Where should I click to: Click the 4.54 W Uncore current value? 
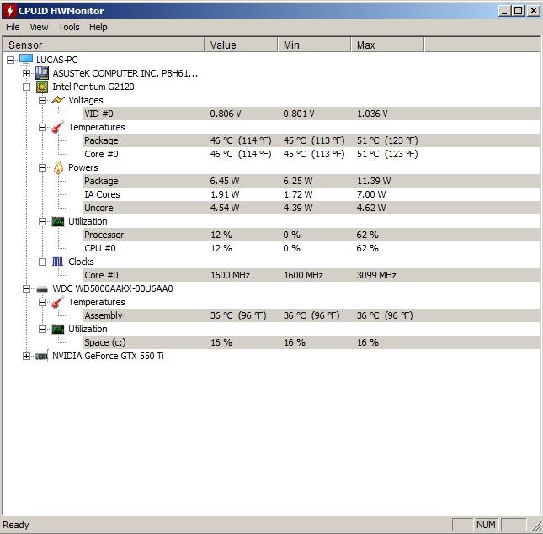coord(225,208)
